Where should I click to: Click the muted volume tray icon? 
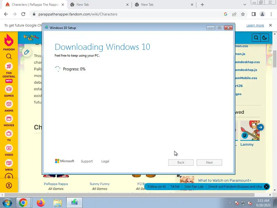pos(250,203)
